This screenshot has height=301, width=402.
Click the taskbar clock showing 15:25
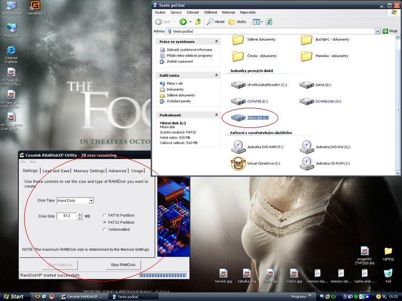pos(393,296)
